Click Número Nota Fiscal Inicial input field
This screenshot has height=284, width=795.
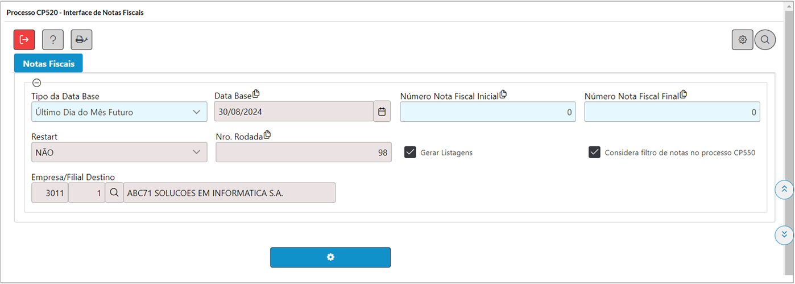click(488, 112)
